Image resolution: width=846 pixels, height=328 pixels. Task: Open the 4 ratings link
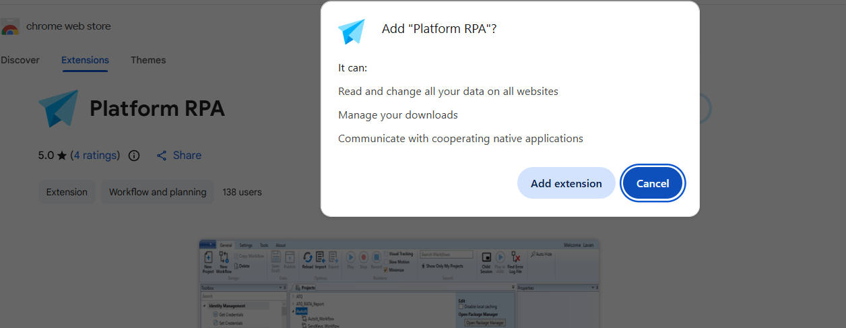(x=95, y=156)
